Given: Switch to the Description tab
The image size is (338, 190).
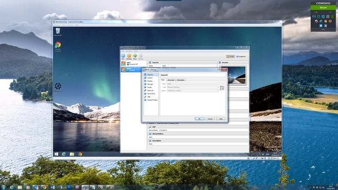Looking at the screenshot, I should point(181,80).
